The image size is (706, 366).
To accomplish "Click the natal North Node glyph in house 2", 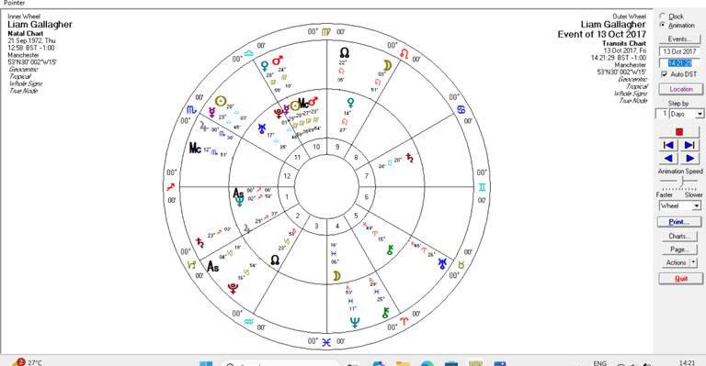I will click(275, 260).
